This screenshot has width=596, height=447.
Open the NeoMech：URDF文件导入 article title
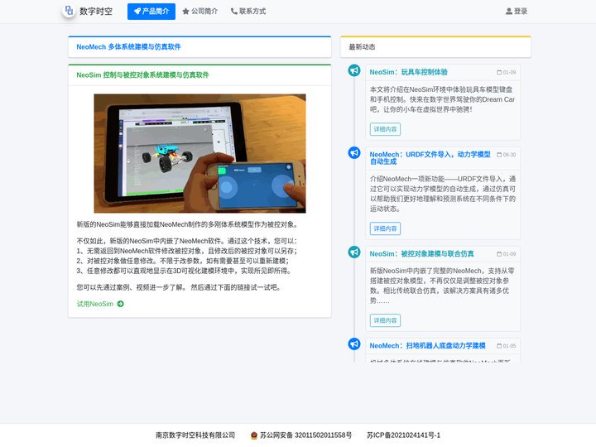[x=430, y=158]
